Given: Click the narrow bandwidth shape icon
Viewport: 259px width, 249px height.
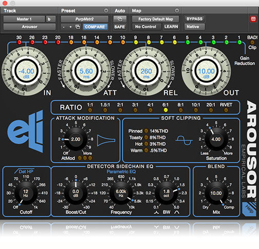Looking at the screenshot, I should (156, 213).
